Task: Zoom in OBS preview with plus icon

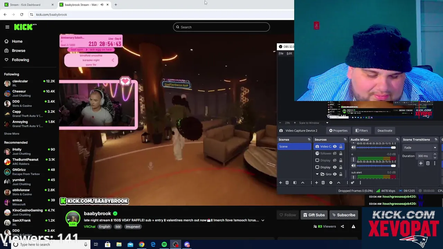Action: (x=295, y=123)
